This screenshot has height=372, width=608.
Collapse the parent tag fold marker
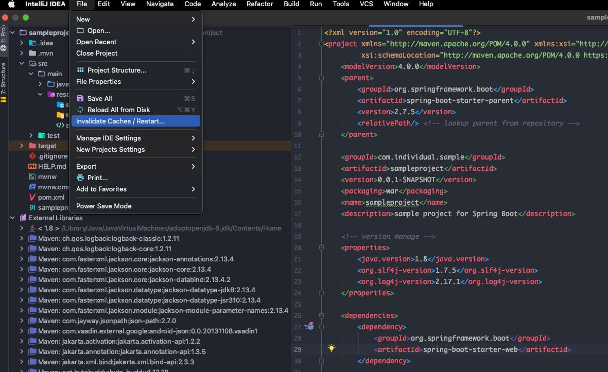321,78
